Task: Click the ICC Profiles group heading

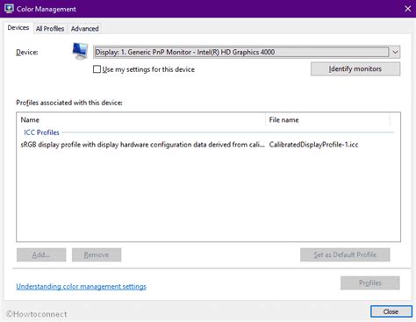Action: coord(41,132)
